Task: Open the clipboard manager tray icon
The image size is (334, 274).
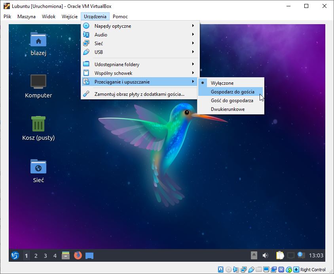Action: click(x=280, y=255)
